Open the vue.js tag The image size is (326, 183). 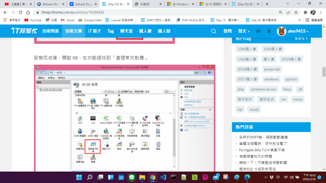298,99
